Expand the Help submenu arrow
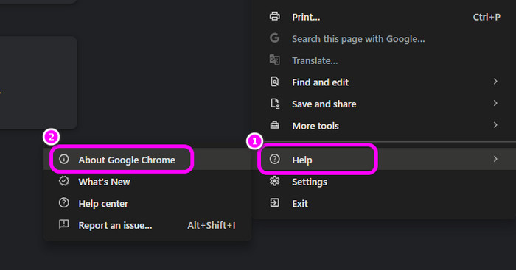Screen dimensions: 516x270 495,160
